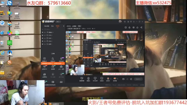The image size is (187, 105).
Task: Add a 摄像头 camera source from bottom toolbar
Action: [x=88, y=79]
